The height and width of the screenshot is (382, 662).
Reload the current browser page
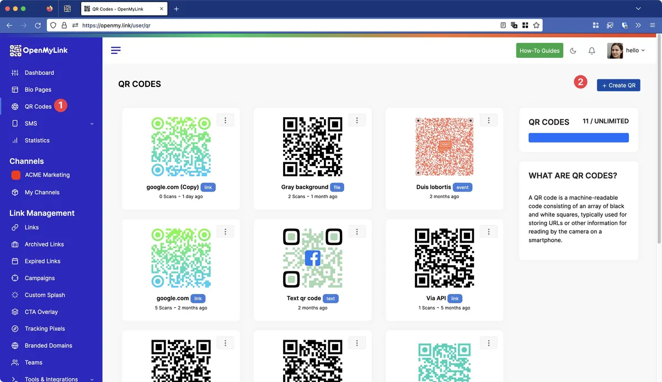tap(38, 25)
